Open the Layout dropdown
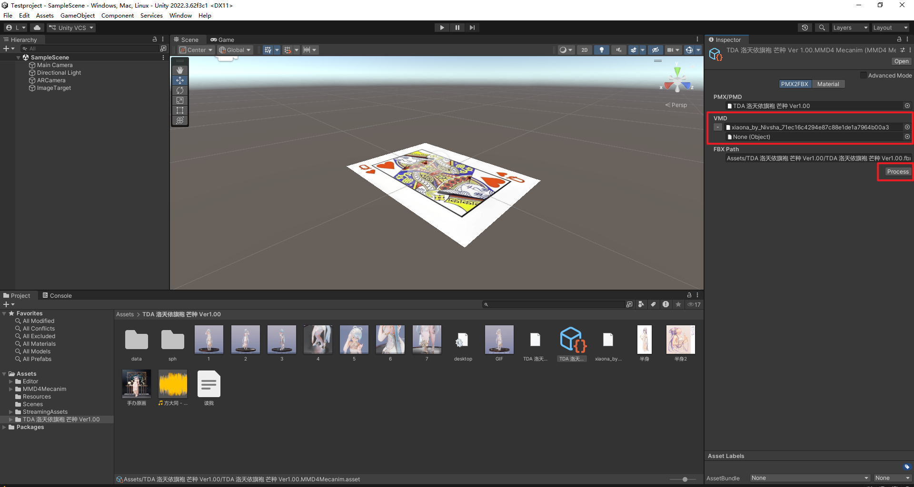 [890, 28]
